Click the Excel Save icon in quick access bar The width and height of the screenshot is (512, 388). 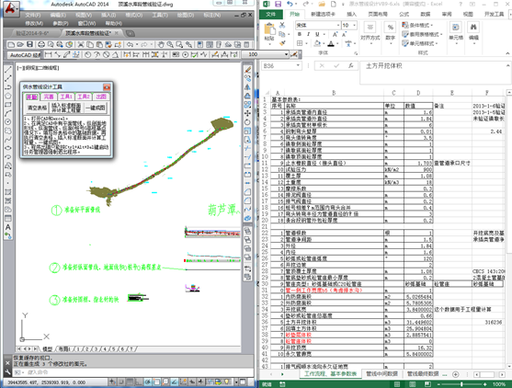(278, 5)
